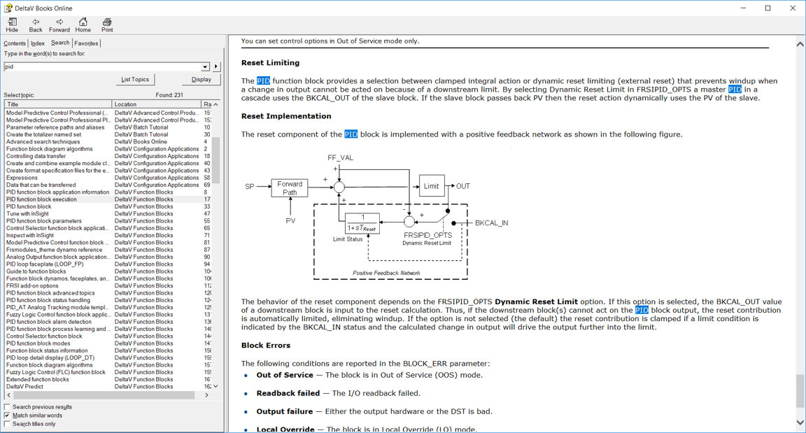Click the content pane scroll up arrow
Image resolution: width=806 pixels, height=433 pixels.
pos(800,44)
